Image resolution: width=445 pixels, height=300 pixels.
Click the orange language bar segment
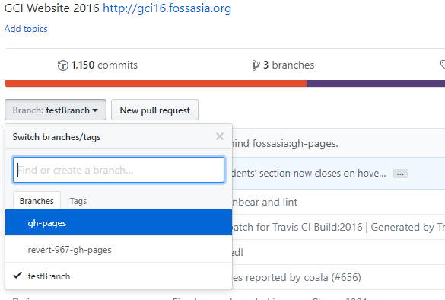coord(156,83)
